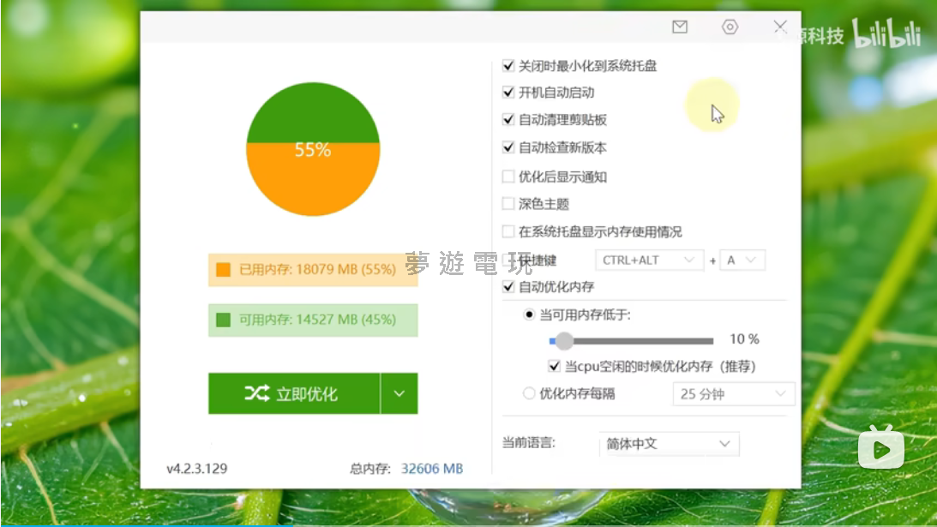The image size is (937, 527).
Task: Expand the arrow next to 立即优化
Action: 399,393
